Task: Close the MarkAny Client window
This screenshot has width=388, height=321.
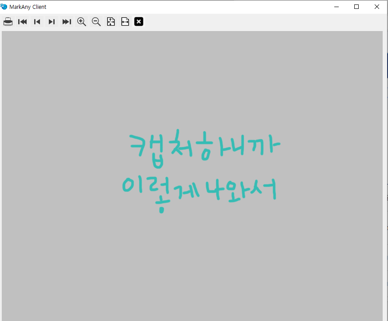Action: click(x=376, y=7)
